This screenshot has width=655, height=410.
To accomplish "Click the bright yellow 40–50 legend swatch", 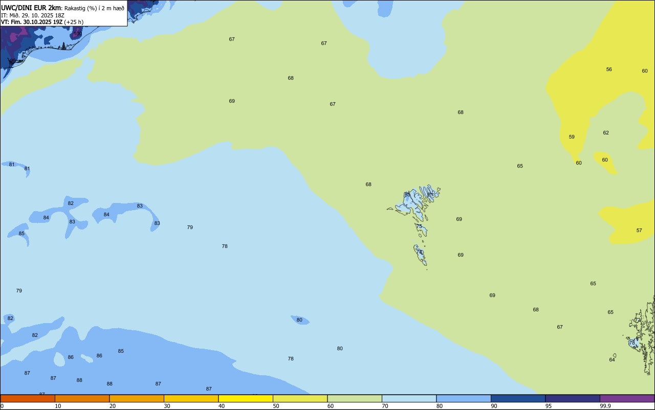I will point(246,398).
